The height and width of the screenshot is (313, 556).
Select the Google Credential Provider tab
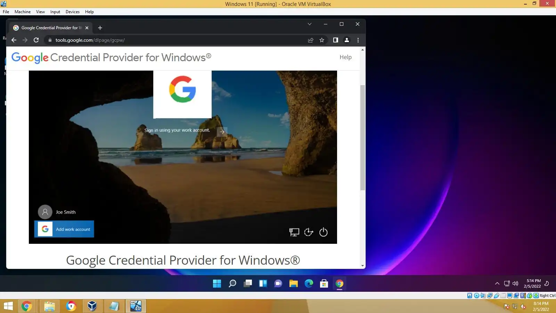[51, 28]
